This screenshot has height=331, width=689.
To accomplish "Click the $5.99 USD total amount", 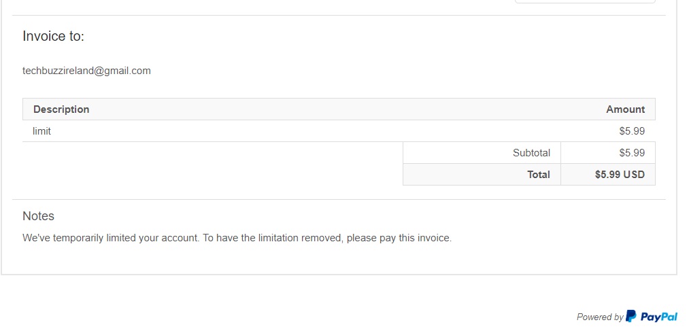I will [x=620, y=175].
